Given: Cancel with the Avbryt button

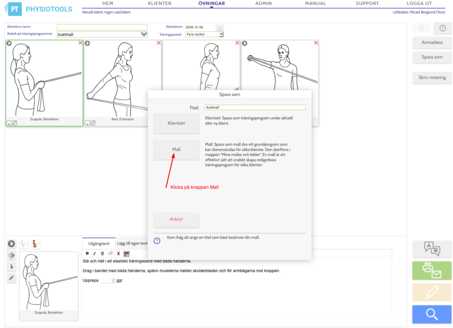Looking at the screenshot, I should click(x=176, y=220).
